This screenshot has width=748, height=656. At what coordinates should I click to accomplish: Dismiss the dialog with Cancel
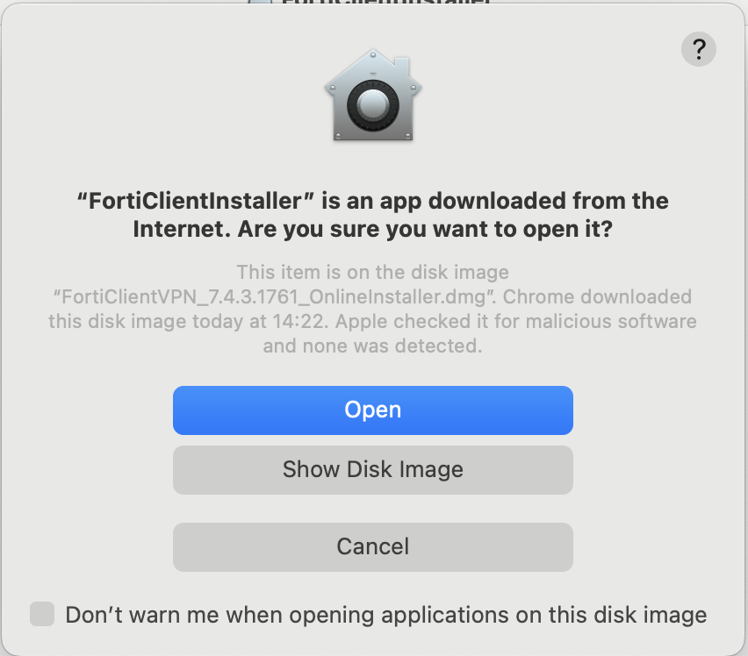click(373, 547)
